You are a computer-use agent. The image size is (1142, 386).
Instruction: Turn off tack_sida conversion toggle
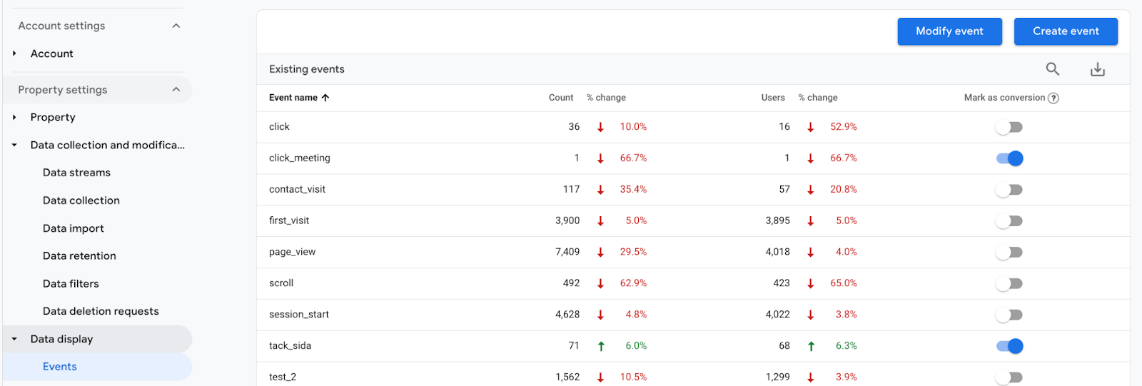pos(1009,346)
